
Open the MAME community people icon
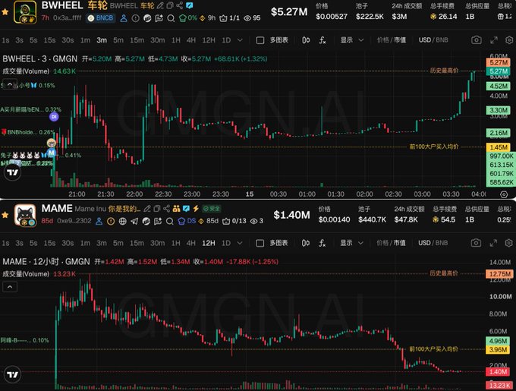pyautogui.click(x=176, y=209)
